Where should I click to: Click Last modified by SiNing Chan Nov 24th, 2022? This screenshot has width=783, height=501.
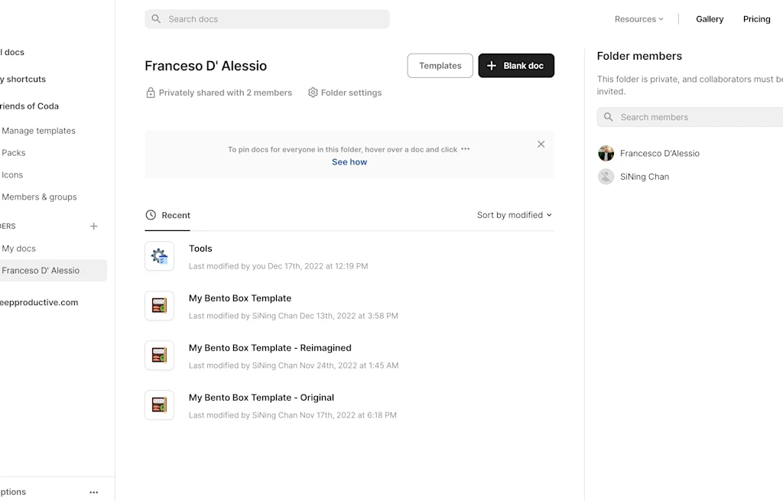[294, 366]
